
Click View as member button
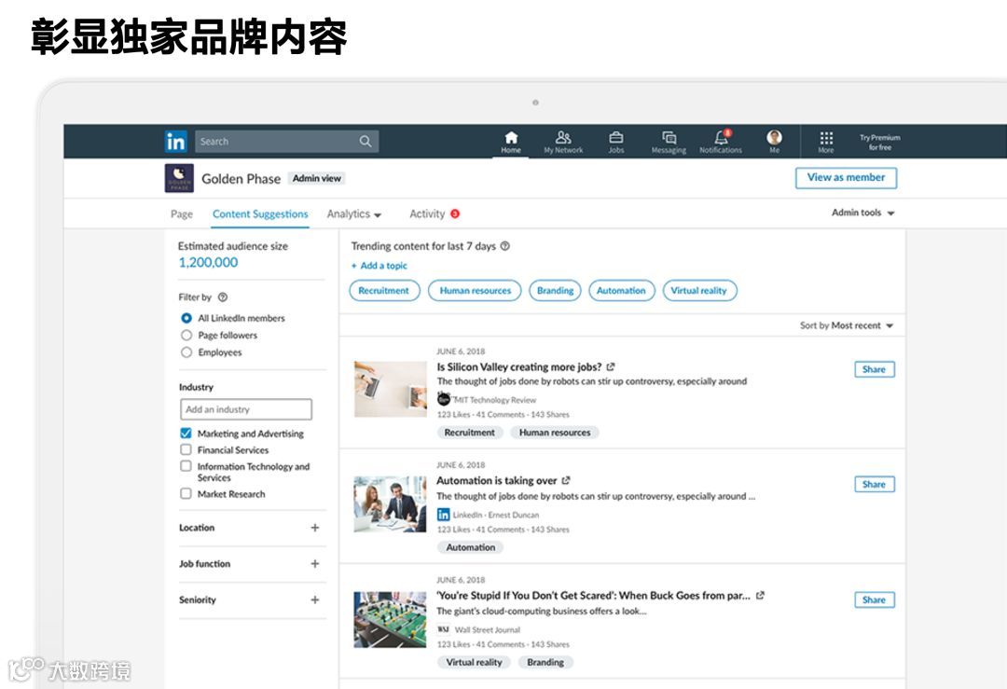pos(846,178)
